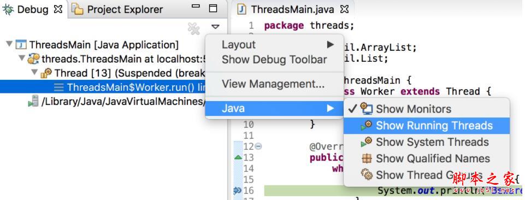
Task: Uncheck Show Monitors option
Action: pyautogui.click(x=427, y=109)
